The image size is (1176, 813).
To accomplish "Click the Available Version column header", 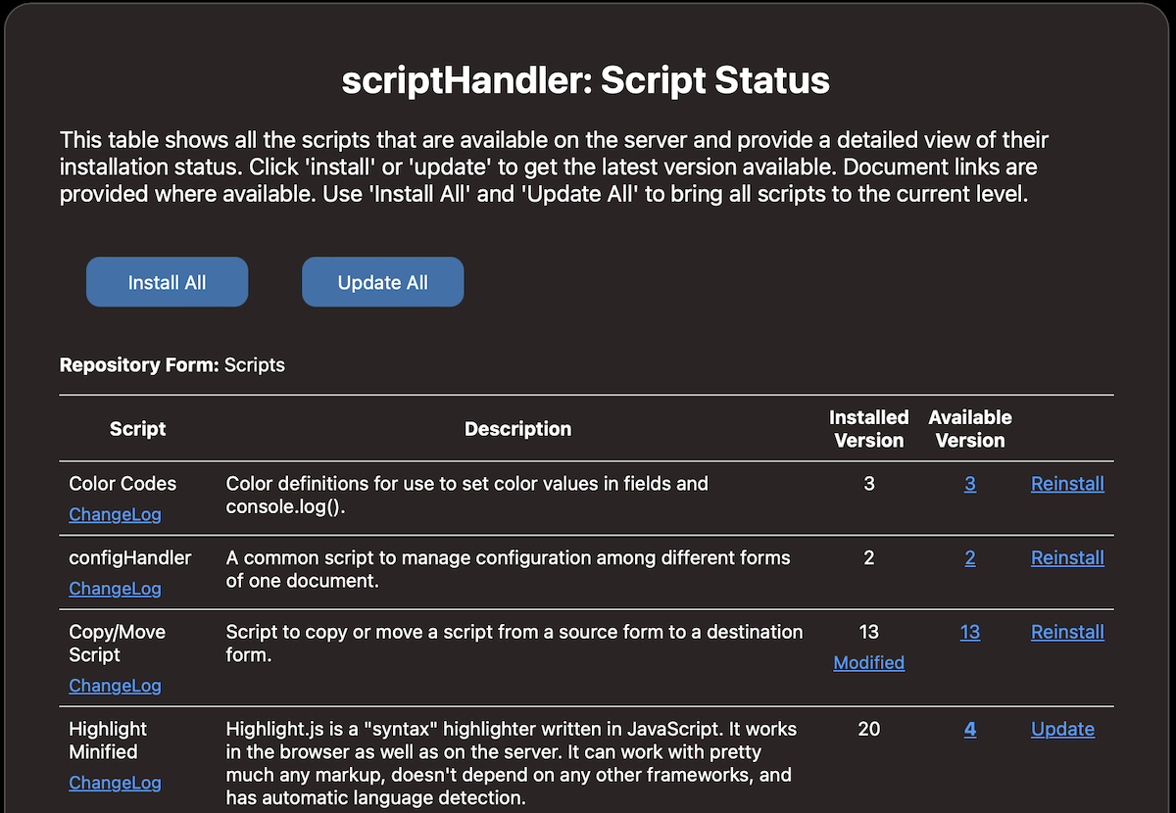I will (x=970, y=428).
